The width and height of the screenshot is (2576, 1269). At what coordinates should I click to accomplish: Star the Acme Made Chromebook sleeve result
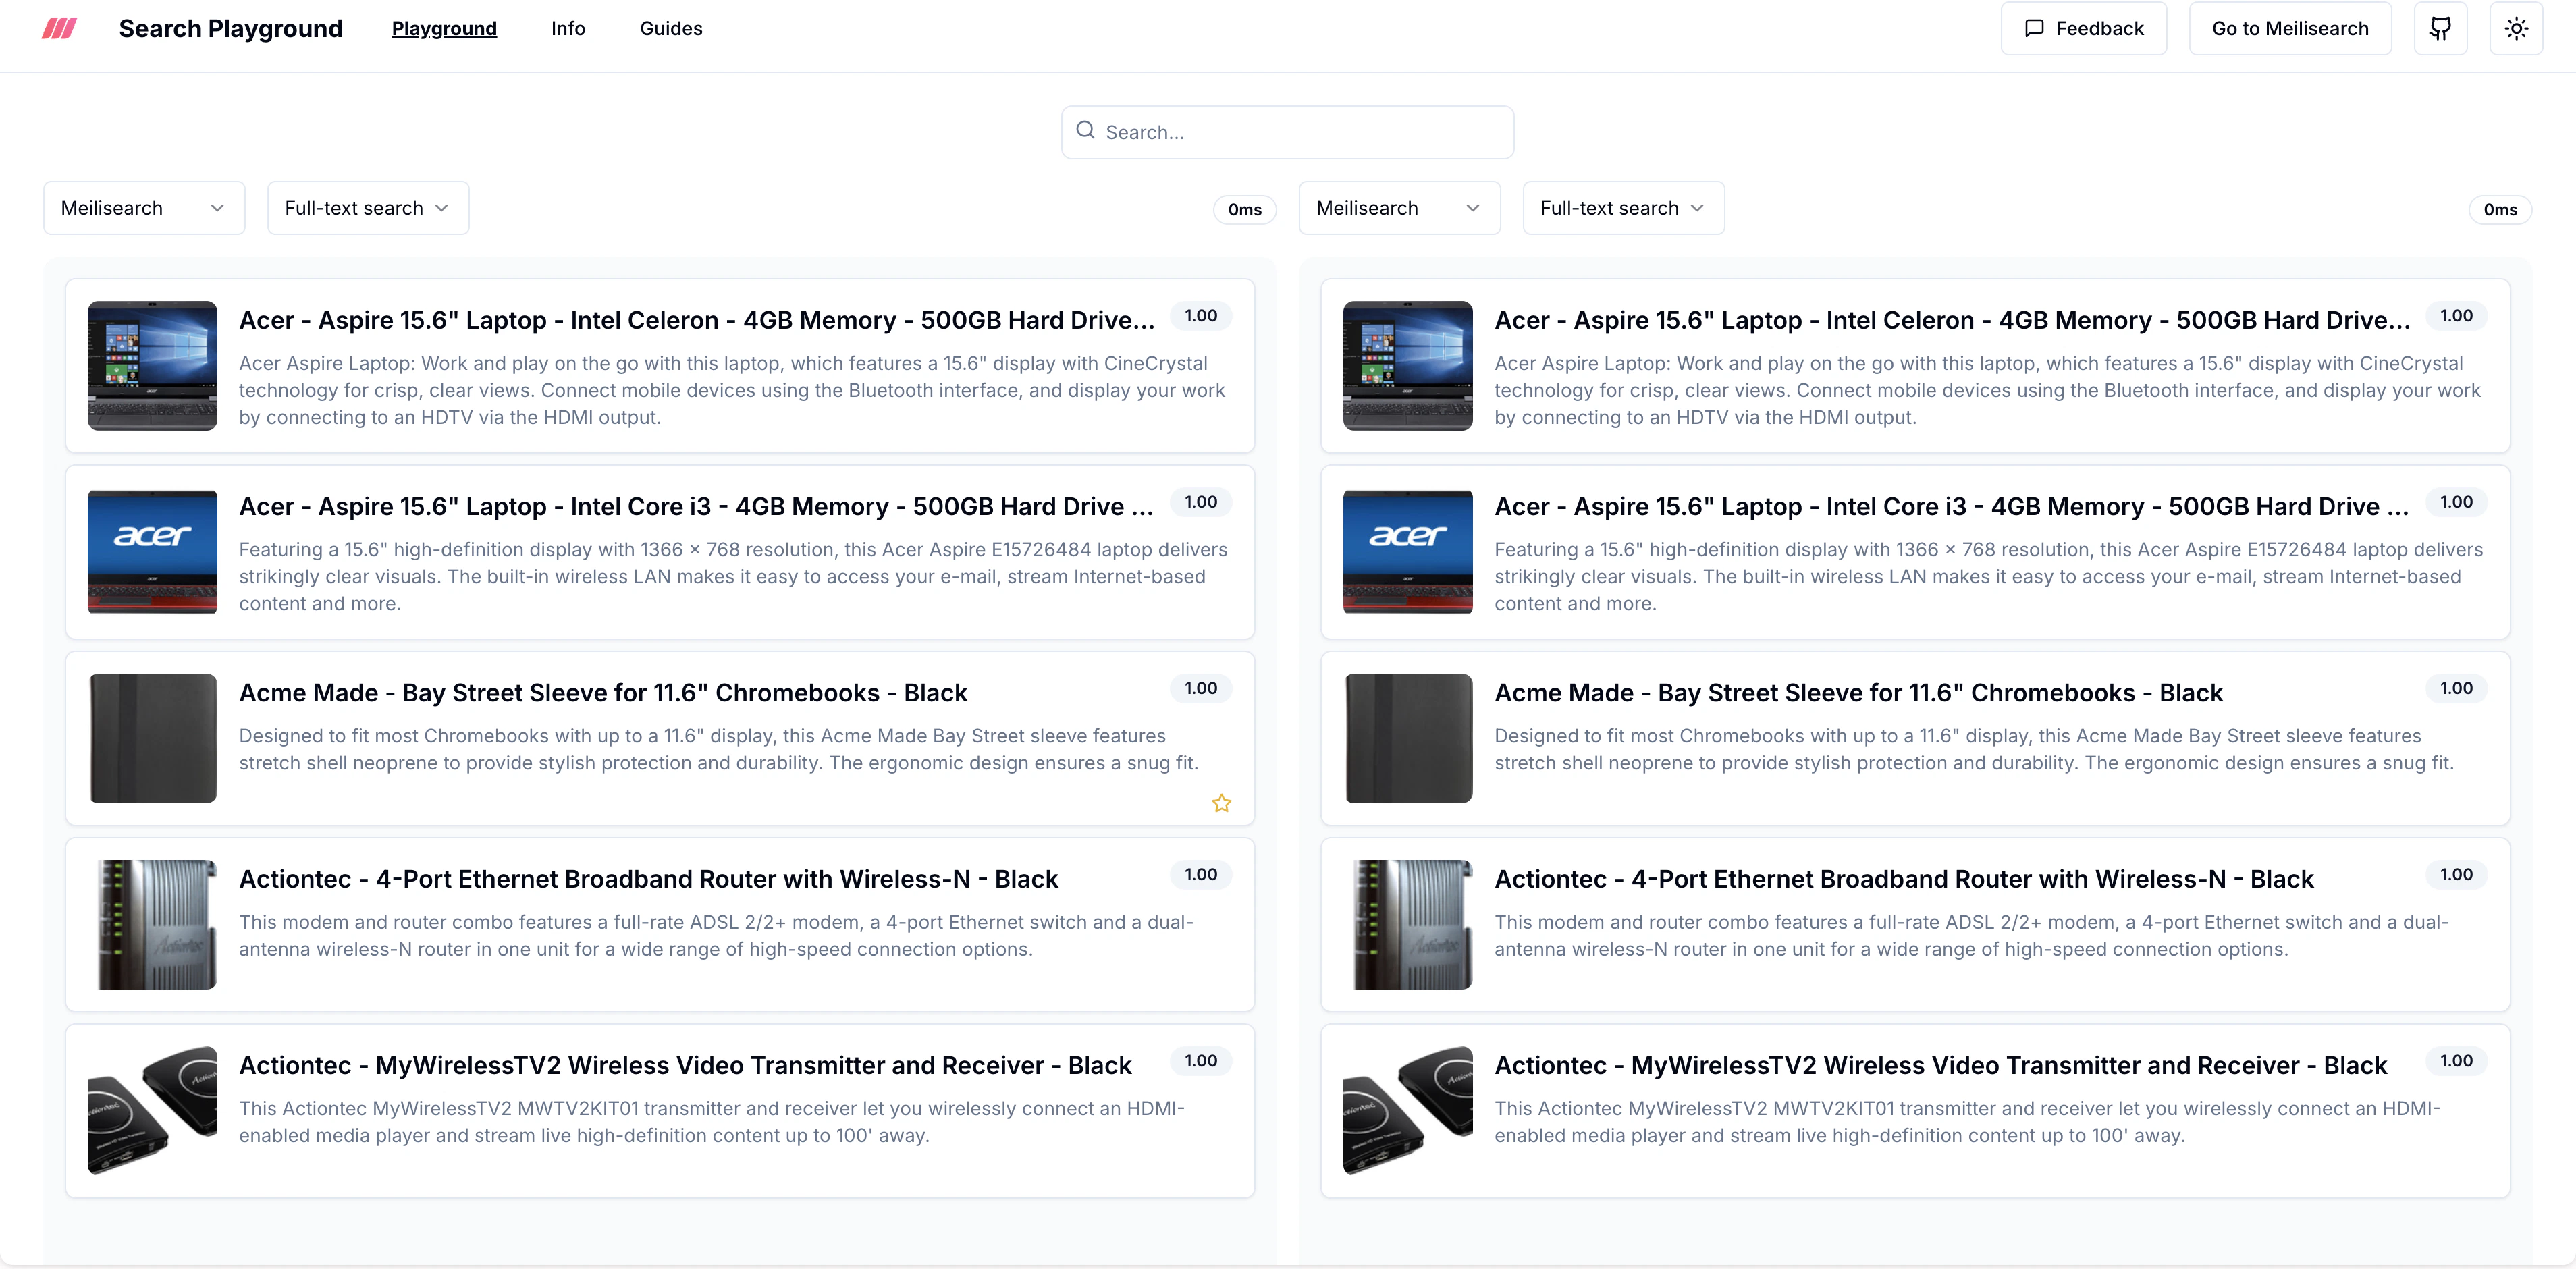1221,803
